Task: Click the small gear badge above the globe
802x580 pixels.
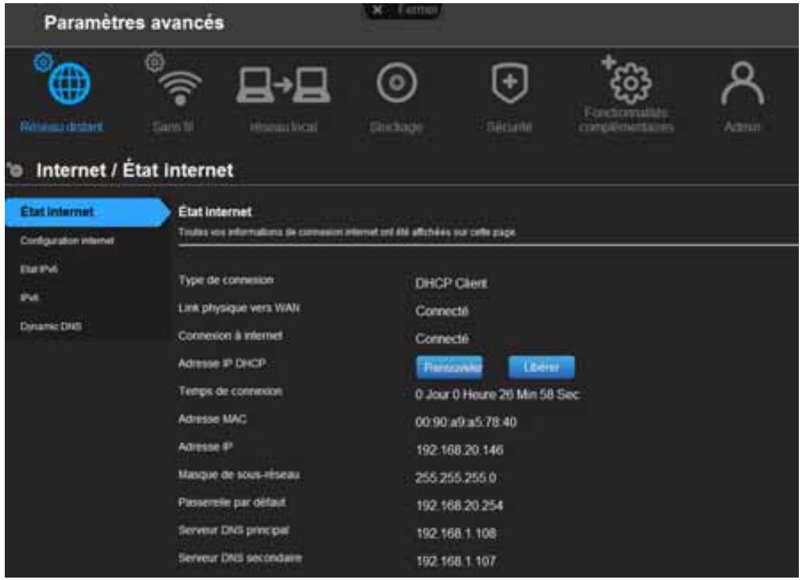Action: pyautogui.click(x=43, y=62)
